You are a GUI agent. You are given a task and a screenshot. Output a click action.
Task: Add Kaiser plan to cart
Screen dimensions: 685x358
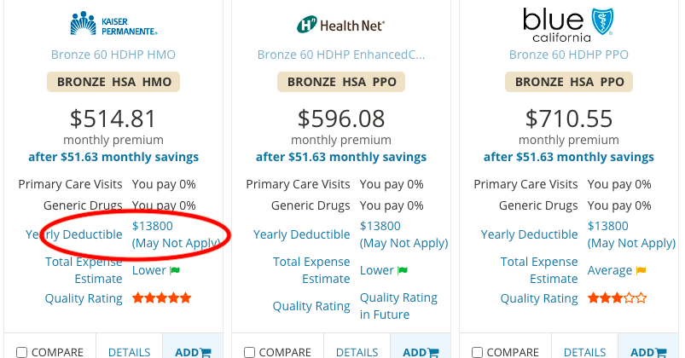coord(193,352)
